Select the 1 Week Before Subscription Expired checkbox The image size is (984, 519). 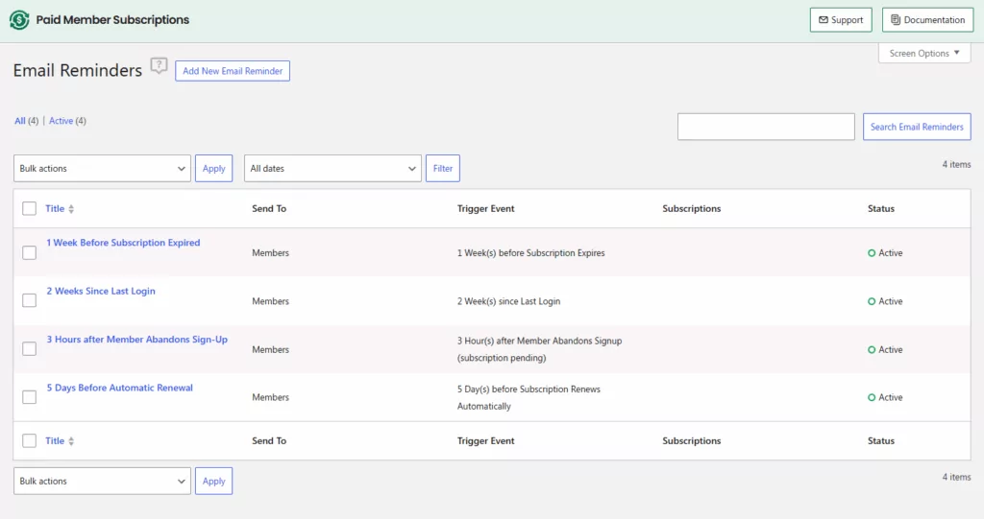pyautogui.click(x=29, y=253)
